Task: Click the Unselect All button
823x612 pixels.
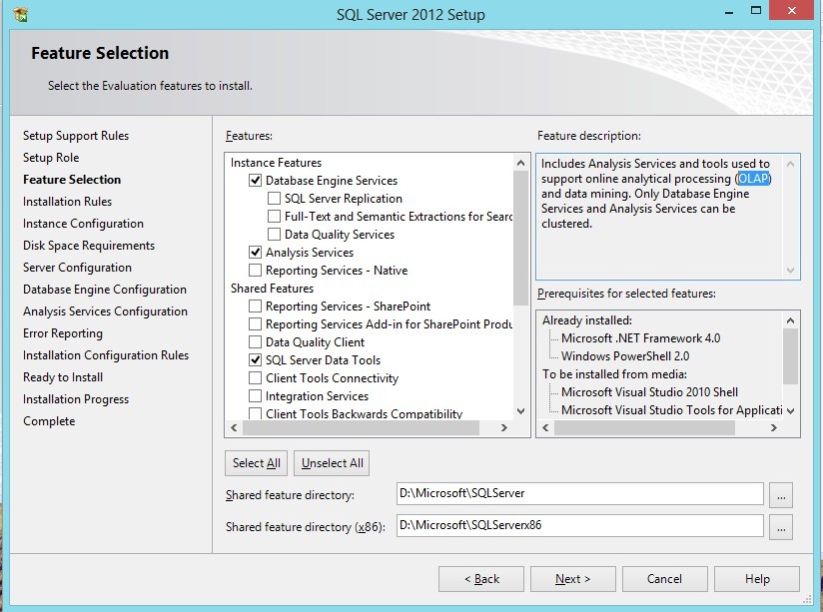Action: 332,463
